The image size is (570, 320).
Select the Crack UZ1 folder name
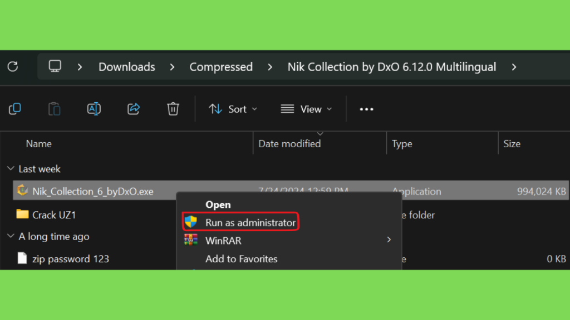pyautogui.click(x=54, y=215)
